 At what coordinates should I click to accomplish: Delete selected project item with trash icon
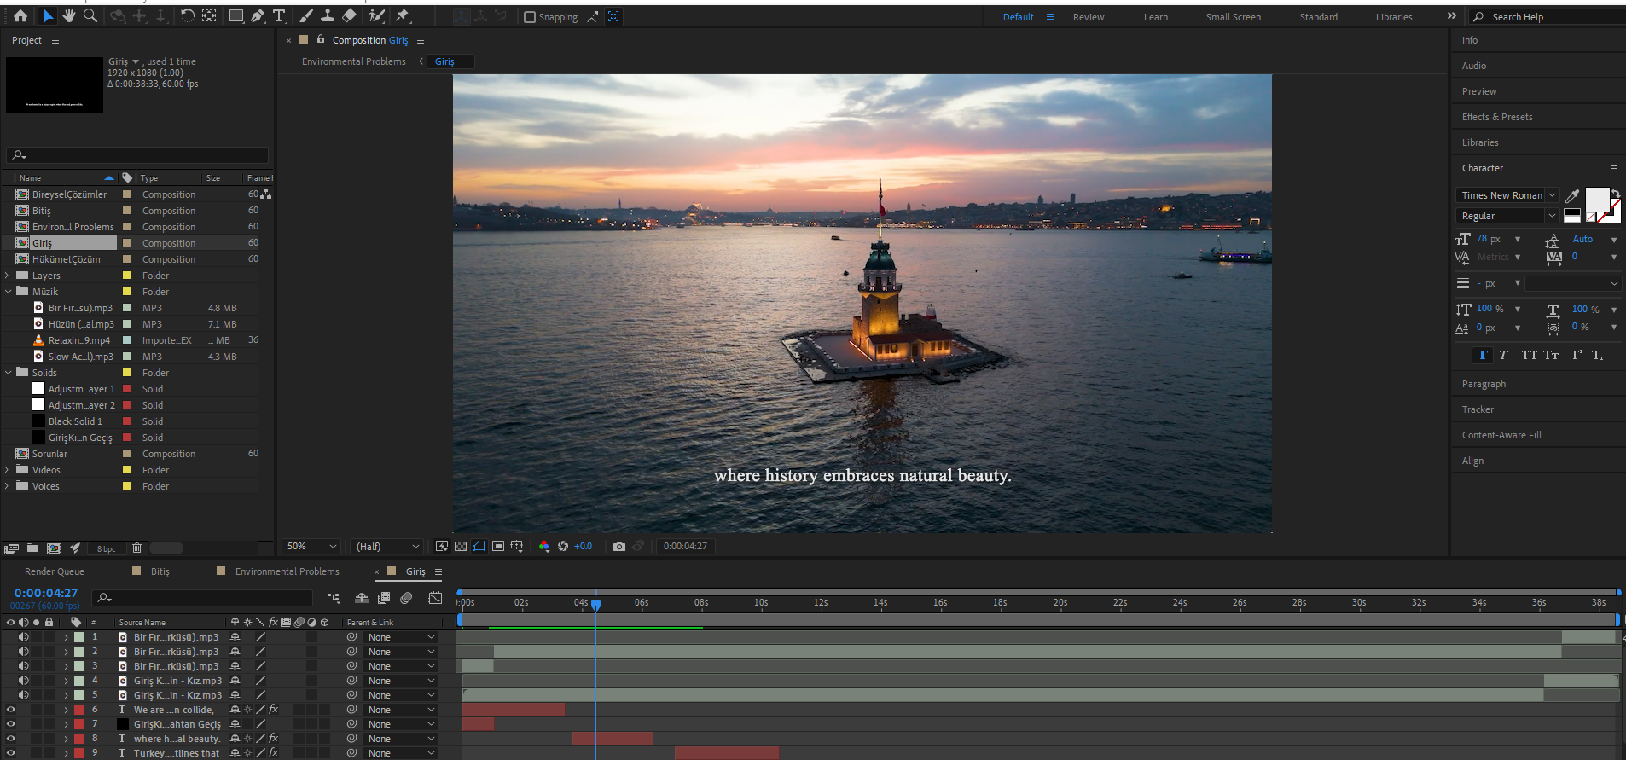136,548
